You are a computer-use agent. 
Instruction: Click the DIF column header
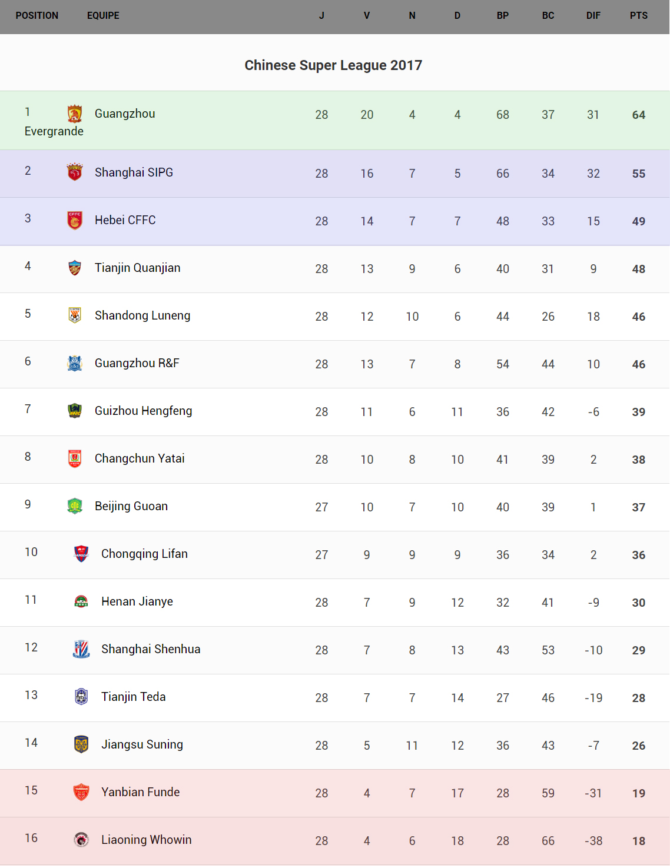[x=593, y=16]
